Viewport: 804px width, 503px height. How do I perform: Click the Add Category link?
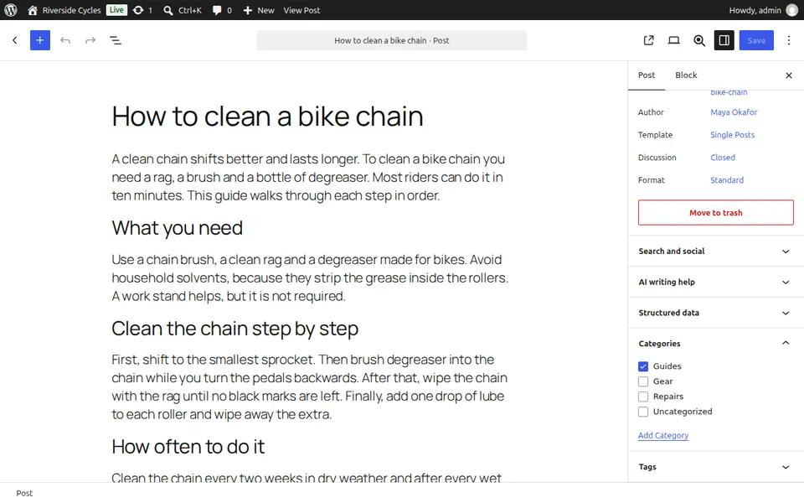663,435
